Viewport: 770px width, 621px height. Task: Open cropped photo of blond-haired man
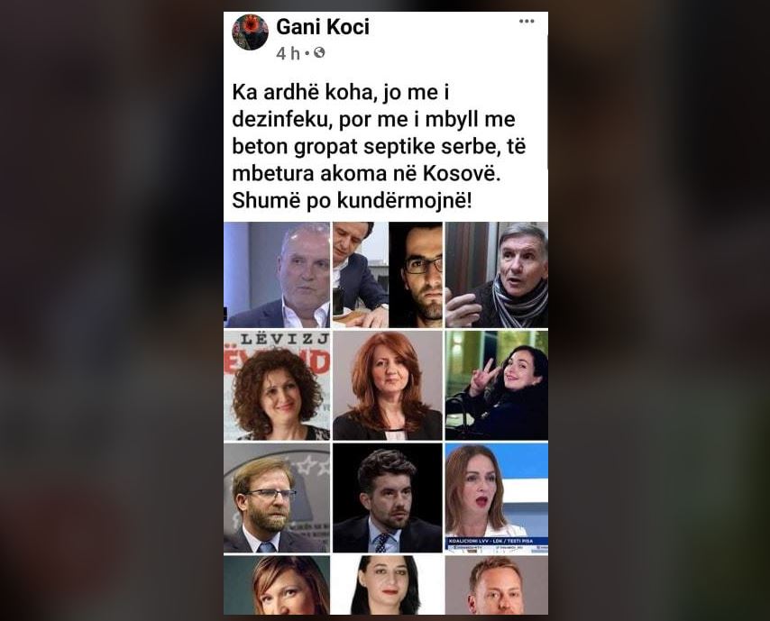click(497, 585)
